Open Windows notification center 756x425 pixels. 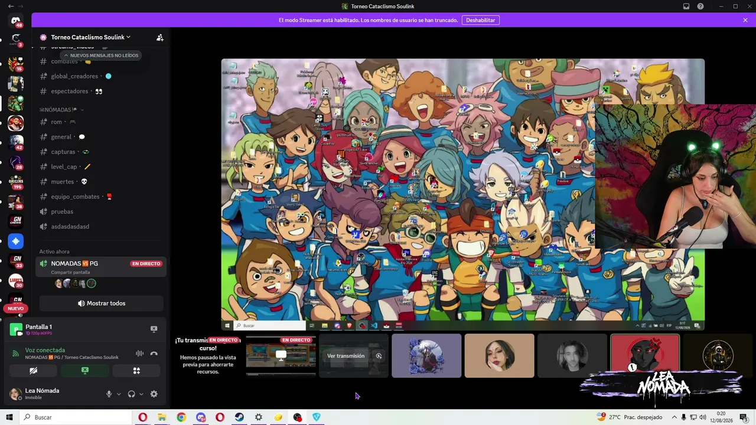(x=744, y=417)
